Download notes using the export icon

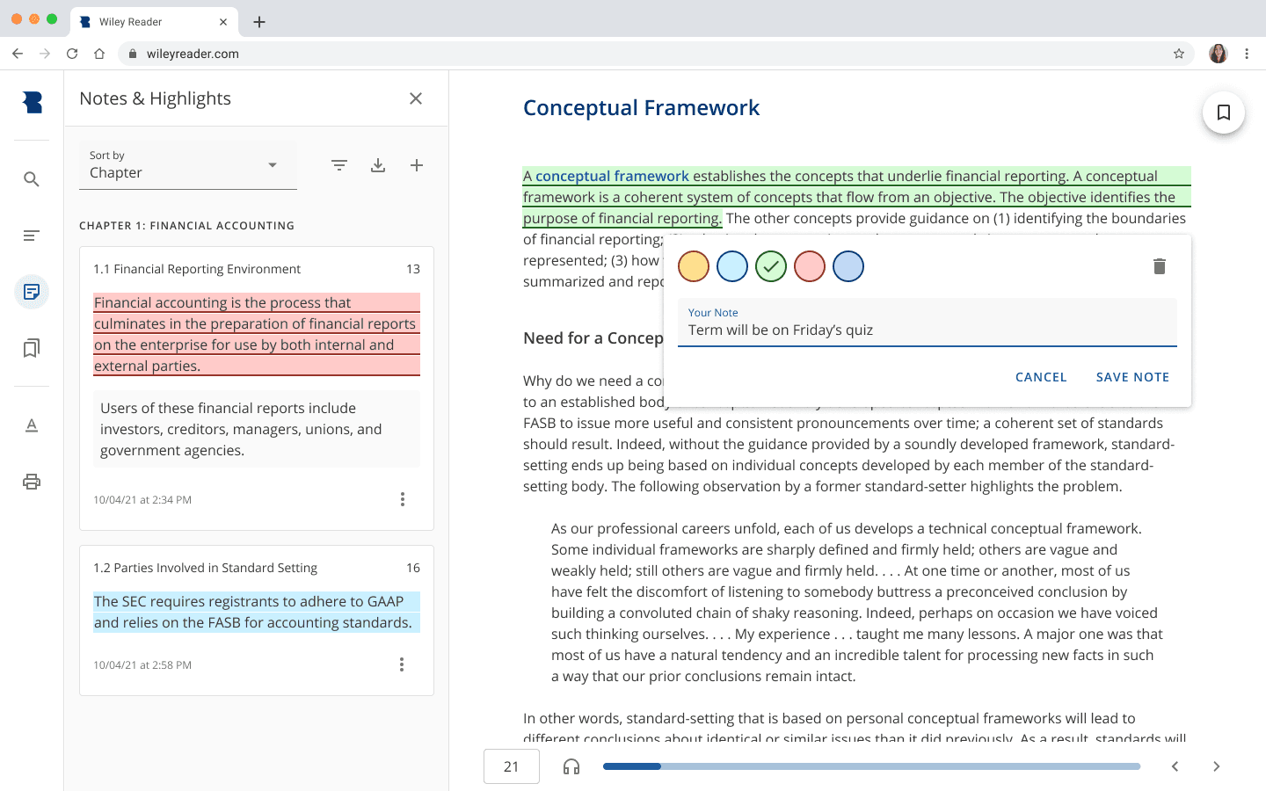click(x=378, y=165)
